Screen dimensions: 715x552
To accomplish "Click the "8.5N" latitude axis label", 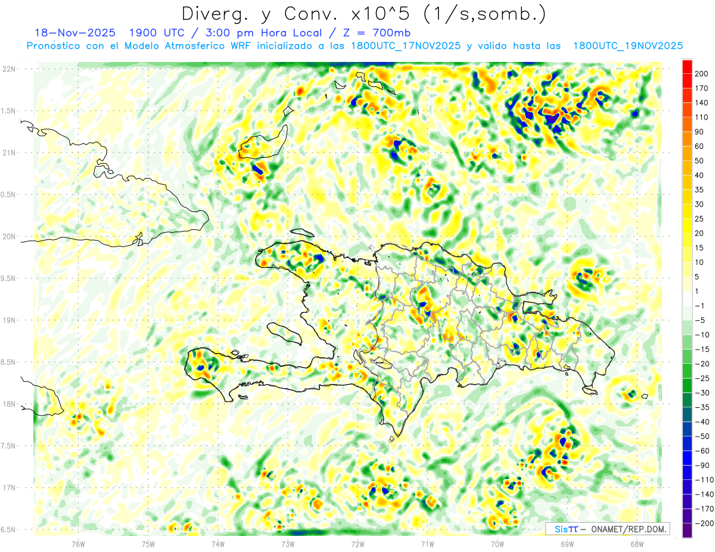I will coord(9,362).
